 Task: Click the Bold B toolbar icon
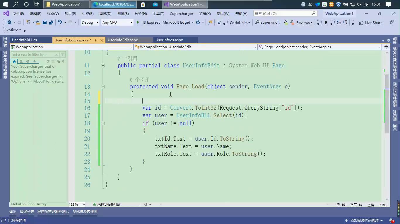(326, 22)
